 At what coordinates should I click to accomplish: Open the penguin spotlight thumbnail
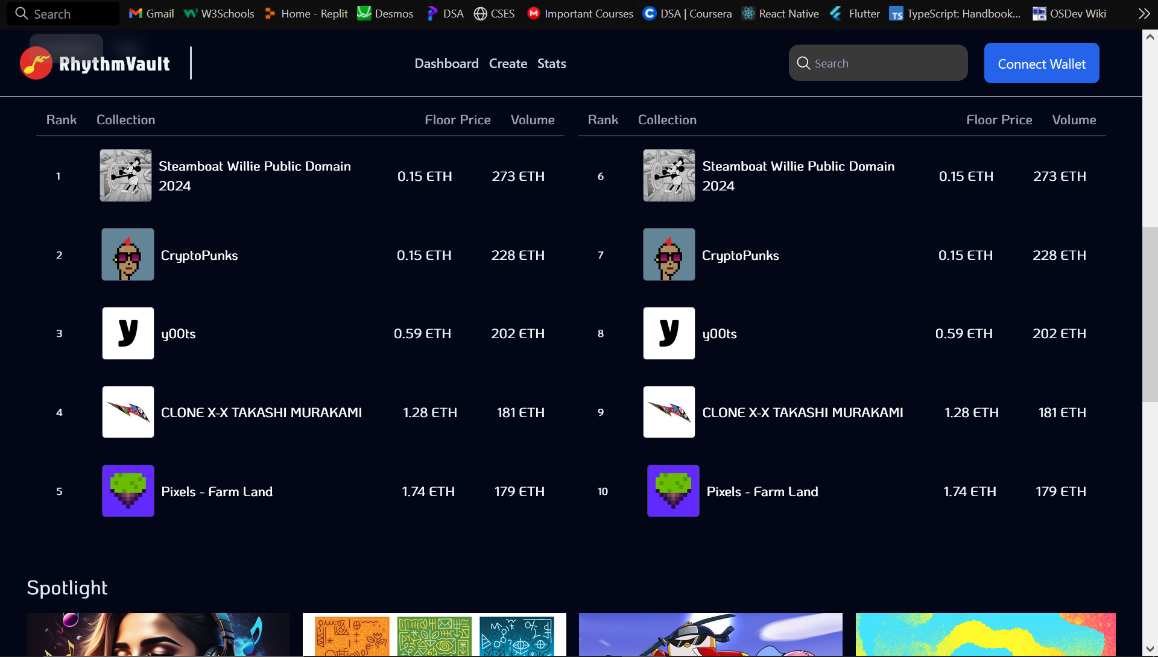(x=710, y=634)
